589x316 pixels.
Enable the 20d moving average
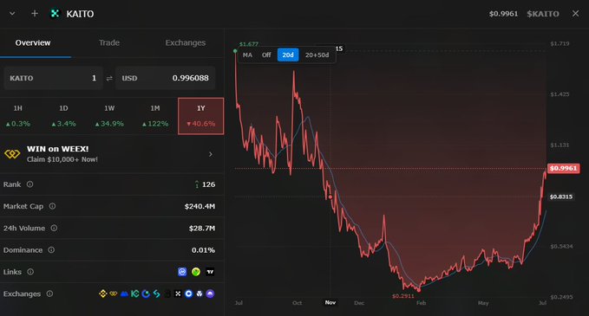click(x=288, y=55)
